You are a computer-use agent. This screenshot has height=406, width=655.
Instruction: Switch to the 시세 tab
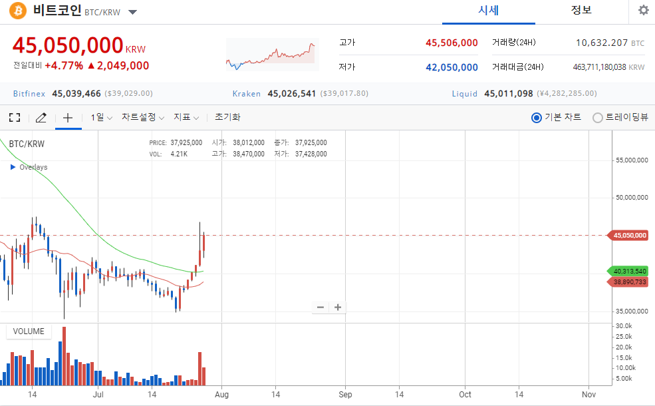point(488,11)
